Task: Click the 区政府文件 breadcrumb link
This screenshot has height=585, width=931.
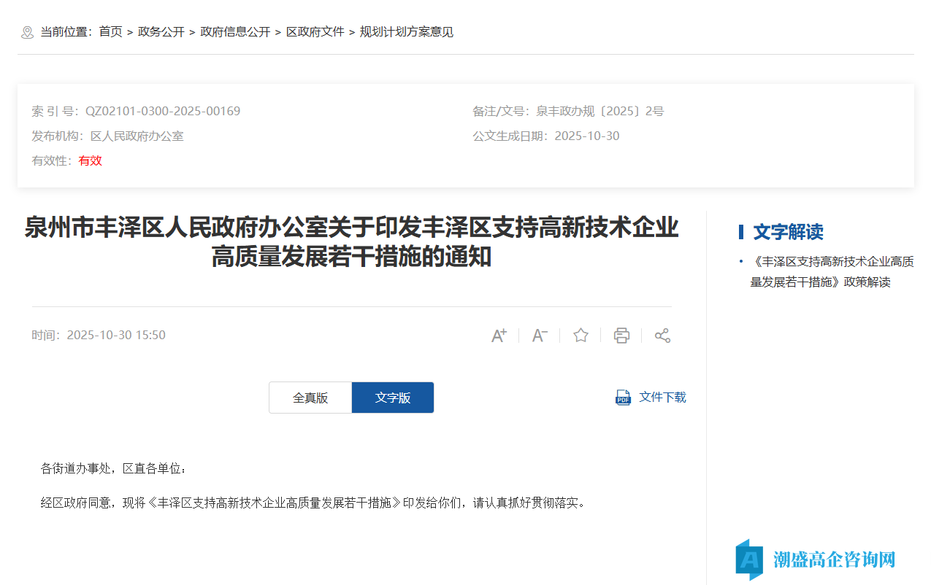Action: click(x=315, y=31)
